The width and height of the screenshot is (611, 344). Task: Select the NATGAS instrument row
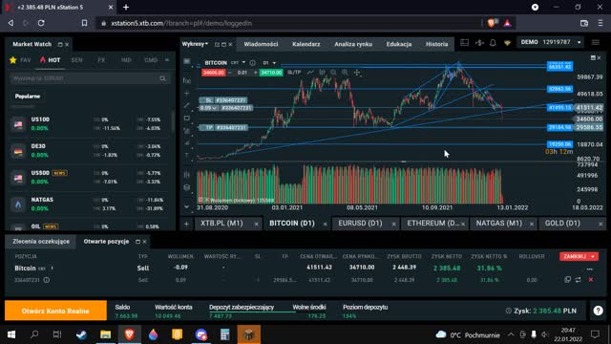(x=89, y=204)
